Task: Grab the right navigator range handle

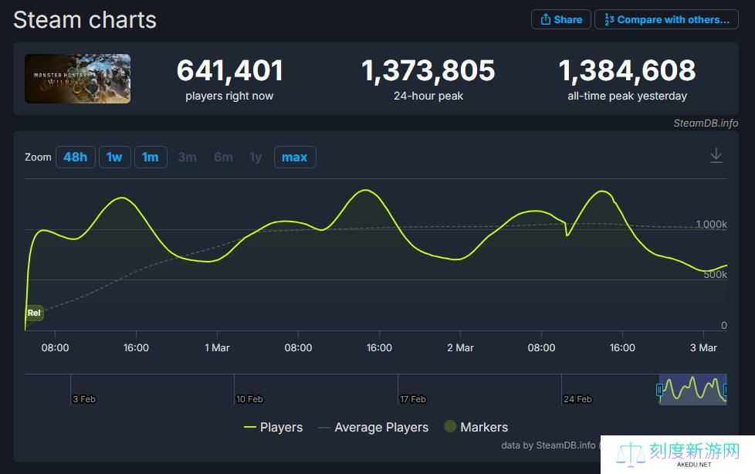Action: [726, 389]
